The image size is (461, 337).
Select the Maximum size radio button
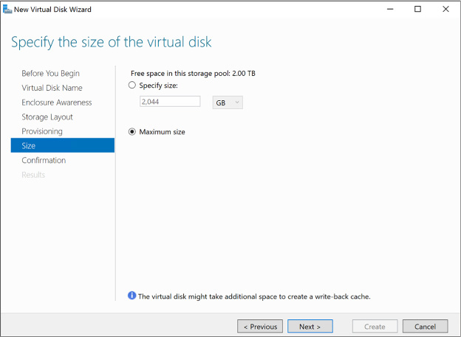[x=132, y=132]
